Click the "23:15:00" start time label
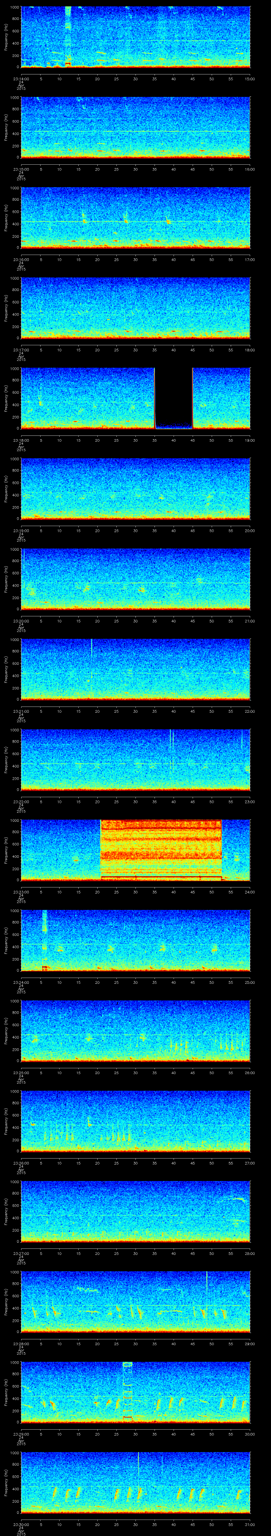 click(x=21, y=169)
